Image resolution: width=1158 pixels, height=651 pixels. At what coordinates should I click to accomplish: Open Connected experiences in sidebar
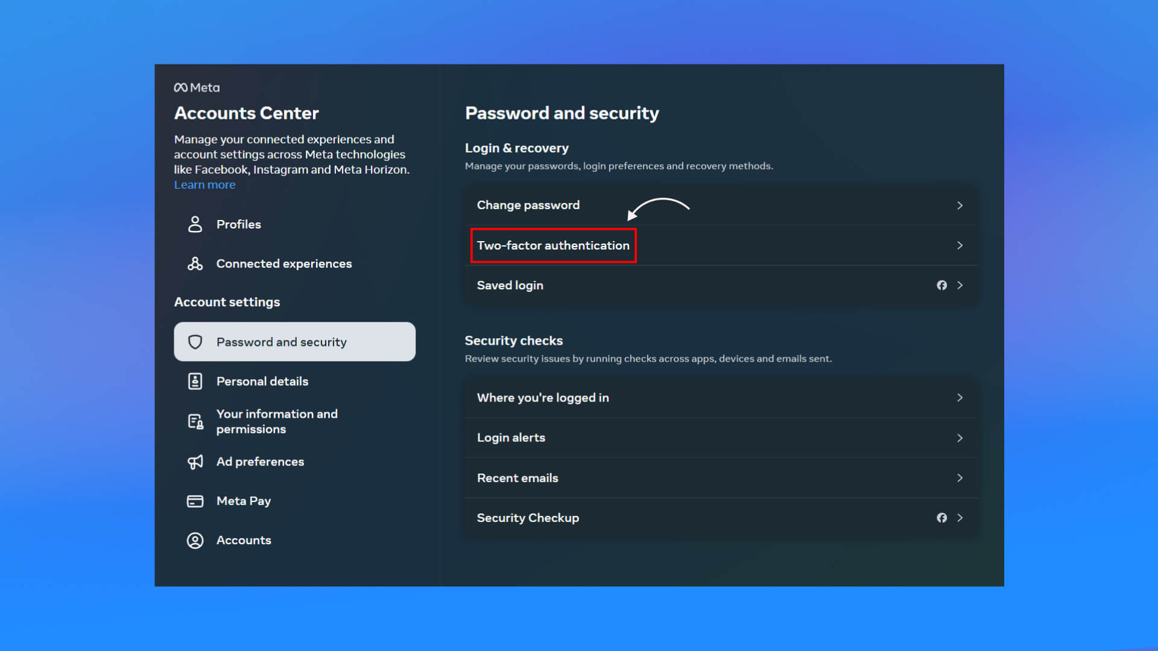tap(294, 263)
